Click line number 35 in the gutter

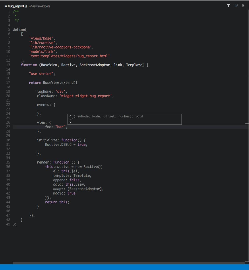[x=8, y=162]
